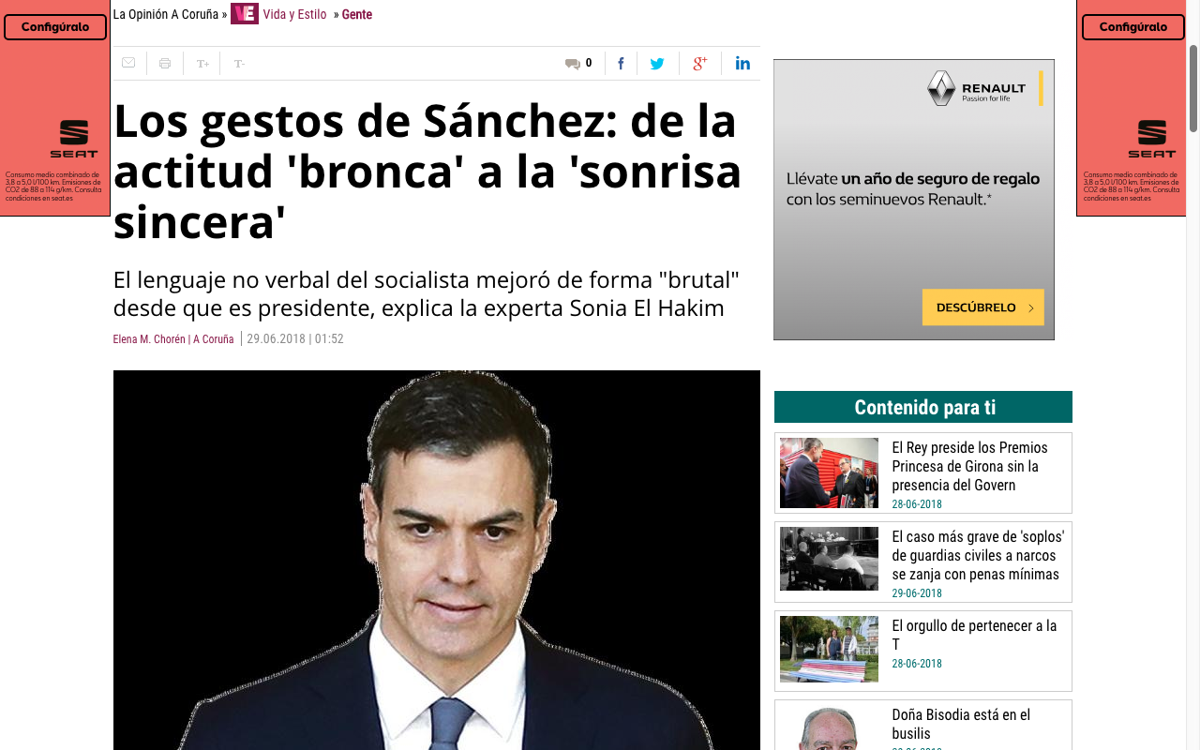Click right Configúralo SEAT ad button
This screenshot has height=750, width=1200.
[x=1132, y=27]
